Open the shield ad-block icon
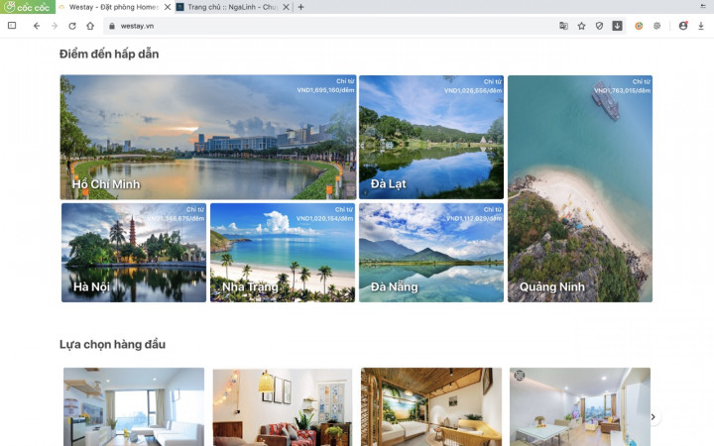The width and height of the screenshot is (714, 446). pos(599,26)
